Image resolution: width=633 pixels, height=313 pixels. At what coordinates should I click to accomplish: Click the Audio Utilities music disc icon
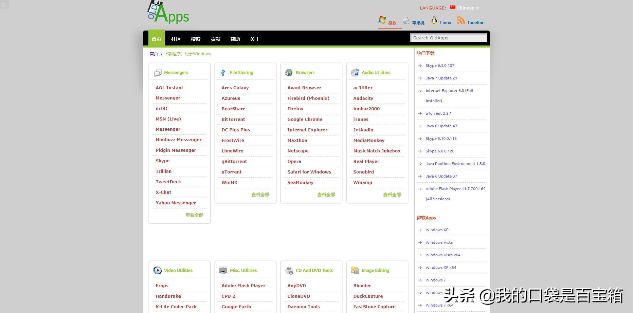[355, 72]
